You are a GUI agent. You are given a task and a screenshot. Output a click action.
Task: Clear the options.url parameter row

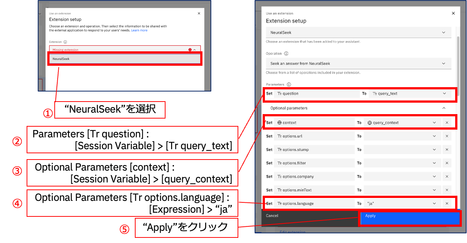pyautogui.click(x=447, y=136)
